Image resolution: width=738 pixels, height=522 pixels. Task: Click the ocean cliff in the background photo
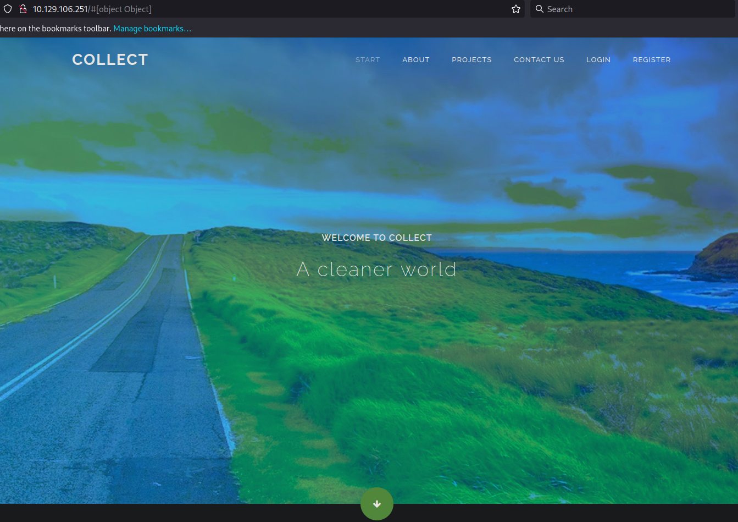[x=717, y=259]
